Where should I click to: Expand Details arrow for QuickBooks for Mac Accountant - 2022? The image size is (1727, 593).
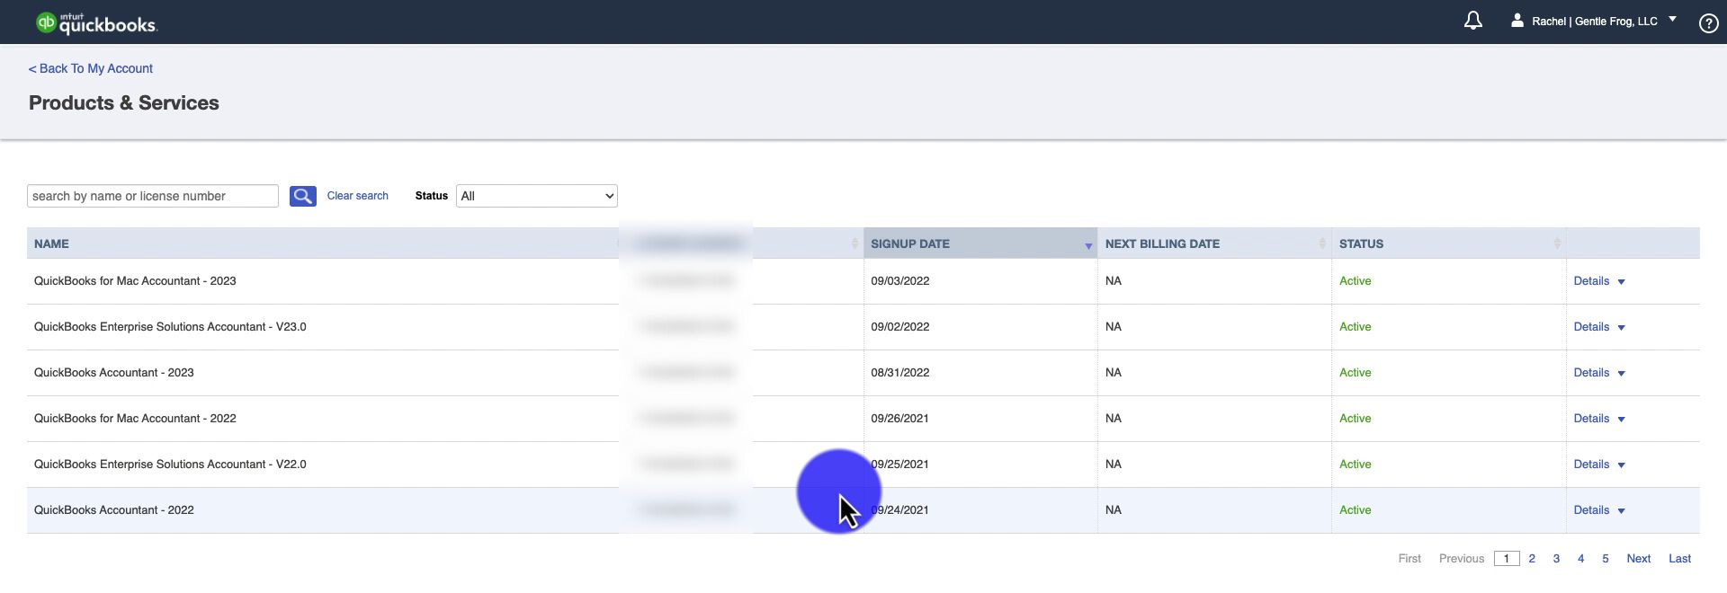[1621, 420]
